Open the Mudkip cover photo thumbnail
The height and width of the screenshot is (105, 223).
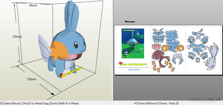pos(133,44)
